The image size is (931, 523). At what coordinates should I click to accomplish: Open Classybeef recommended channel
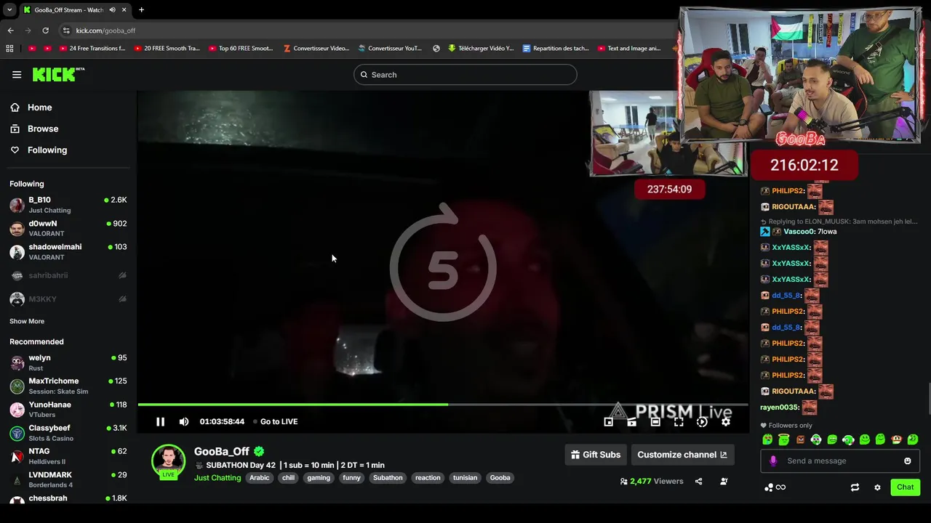(68, 433)
